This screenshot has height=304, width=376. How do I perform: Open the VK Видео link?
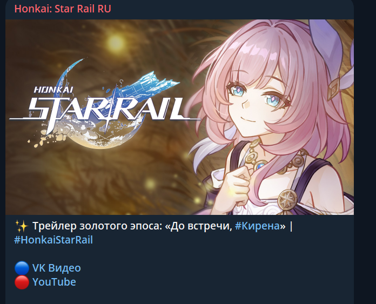[57, 268]
